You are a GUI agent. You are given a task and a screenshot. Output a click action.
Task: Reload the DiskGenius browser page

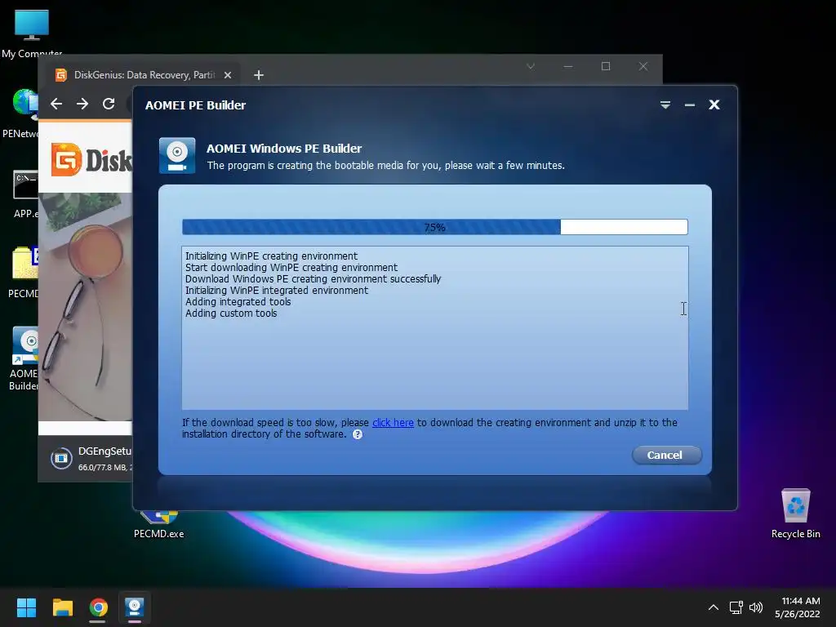[x=109, y=104]
